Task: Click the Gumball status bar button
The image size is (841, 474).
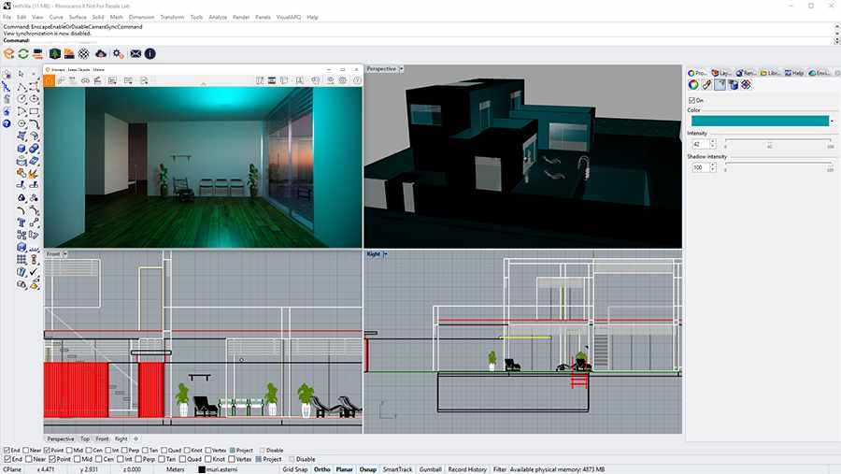Action: [x=430, y=469]
